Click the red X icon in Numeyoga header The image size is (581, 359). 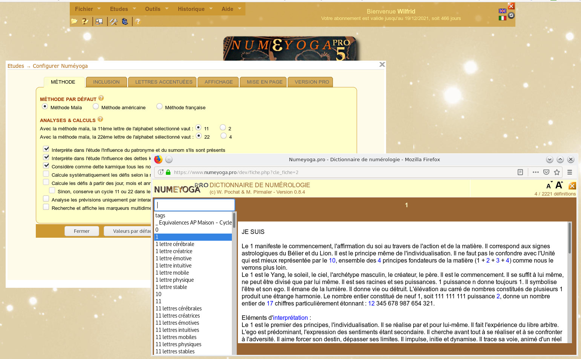tap(511, 6)
